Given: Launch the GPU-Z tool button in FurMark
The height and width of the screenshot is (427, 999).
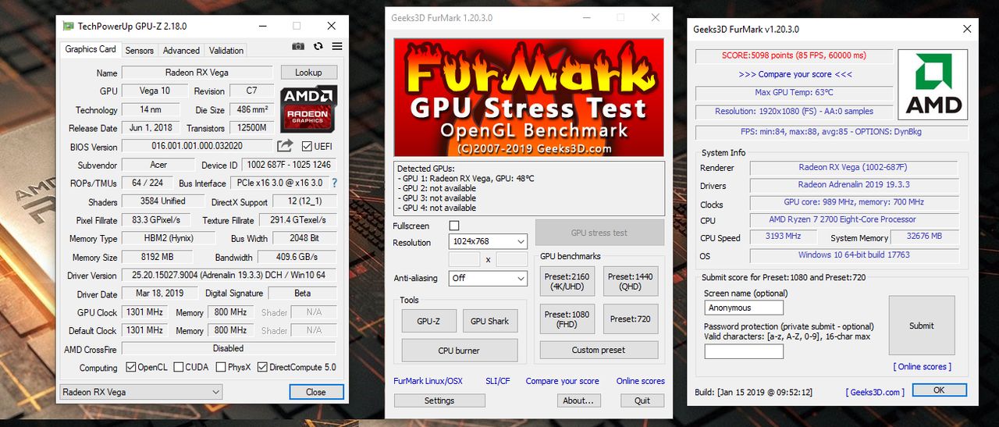Looking at the screenshot, I should (x=429, y=321).
